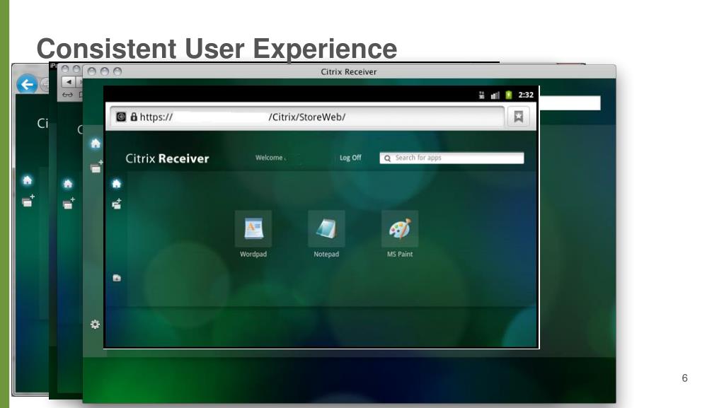724x408 pixels.
Task: Click add-apps icon in Android Receiver sidebar
Action: [x=117, y=204]
